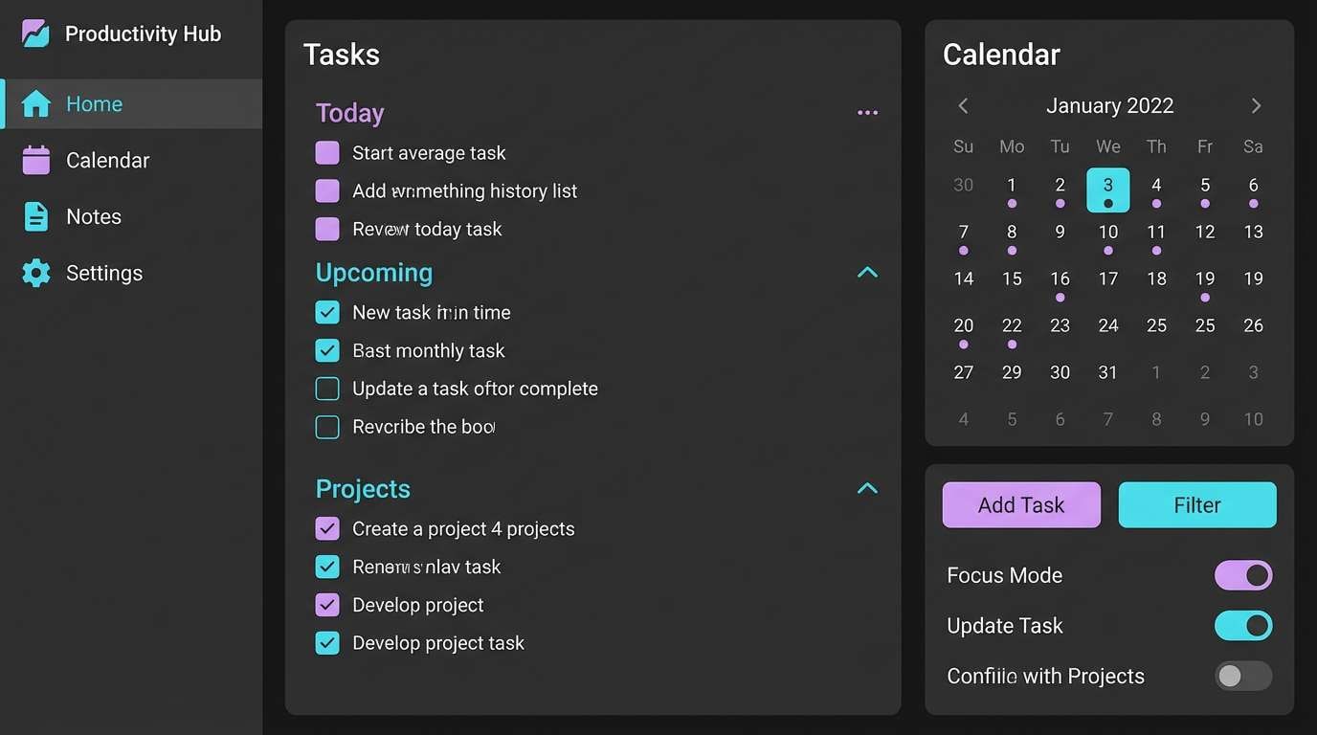Image resolution: width=1317 pixels, height=735 pixels.
Task: Go to previous month with left arrow
Action: [x=963, y=105]
